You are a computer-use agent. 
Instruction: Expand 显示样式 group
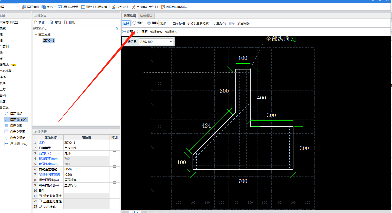[x=40, y=206]
